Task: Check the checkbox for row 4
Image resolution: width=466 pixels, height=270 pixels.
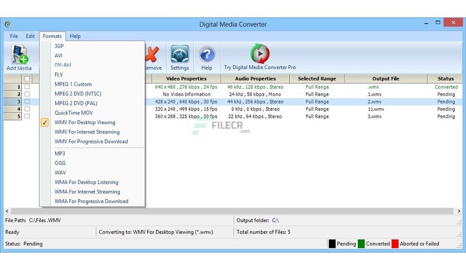Action: (27, 109)
